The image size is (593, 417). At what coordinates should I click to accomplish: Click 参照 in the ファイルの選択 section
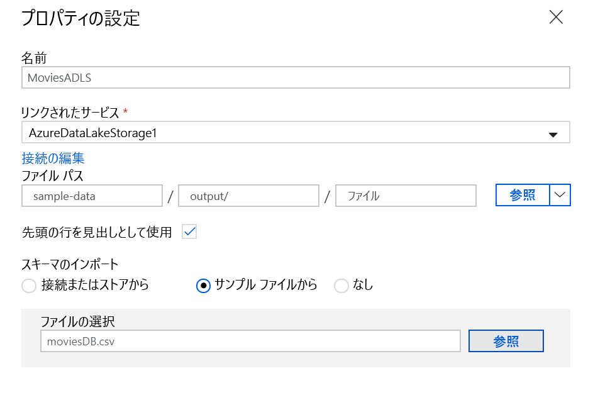tap(506, 340)
